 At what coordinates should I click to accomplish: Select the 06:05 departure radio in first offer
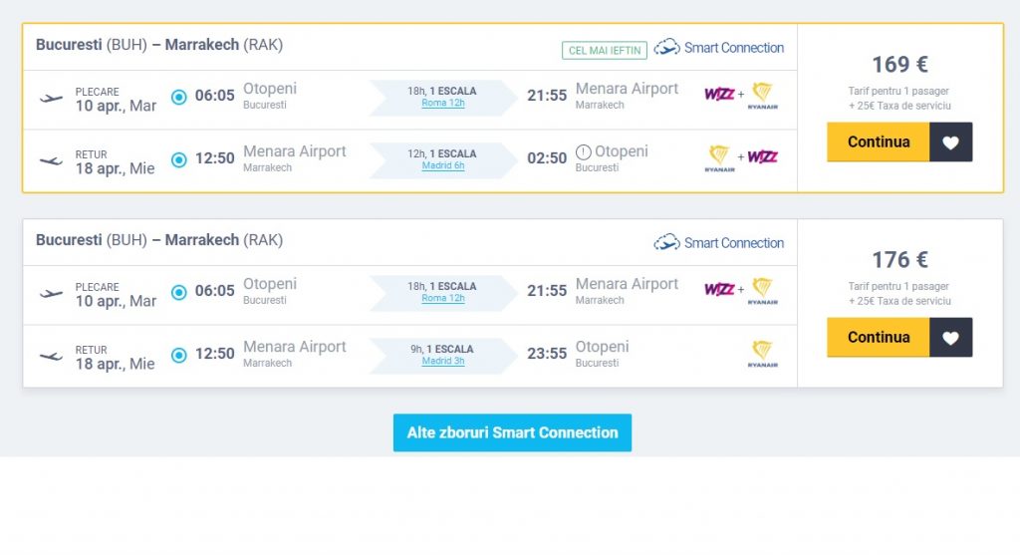pyautogui.click(x=179, y=97)
